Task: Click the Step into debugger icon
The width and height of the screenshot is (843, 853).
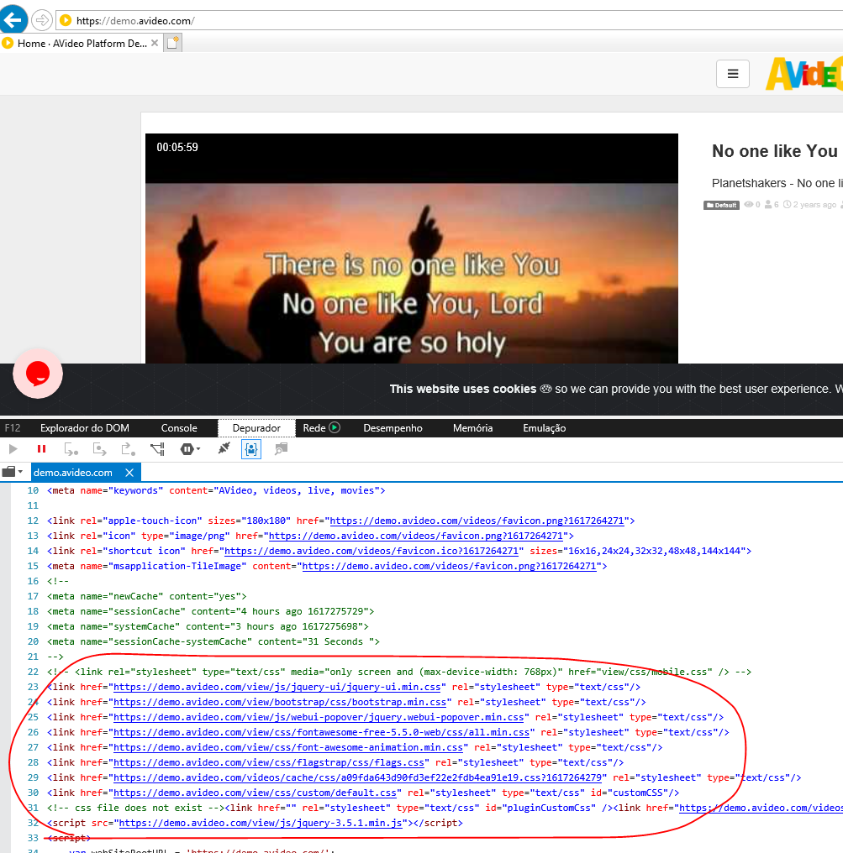Action: (x=99, y=449)
